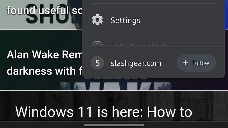This screenshot has height=128, width=228.
Task: Click the 'Alan Wake' words in headline
Action: (32, 55)
